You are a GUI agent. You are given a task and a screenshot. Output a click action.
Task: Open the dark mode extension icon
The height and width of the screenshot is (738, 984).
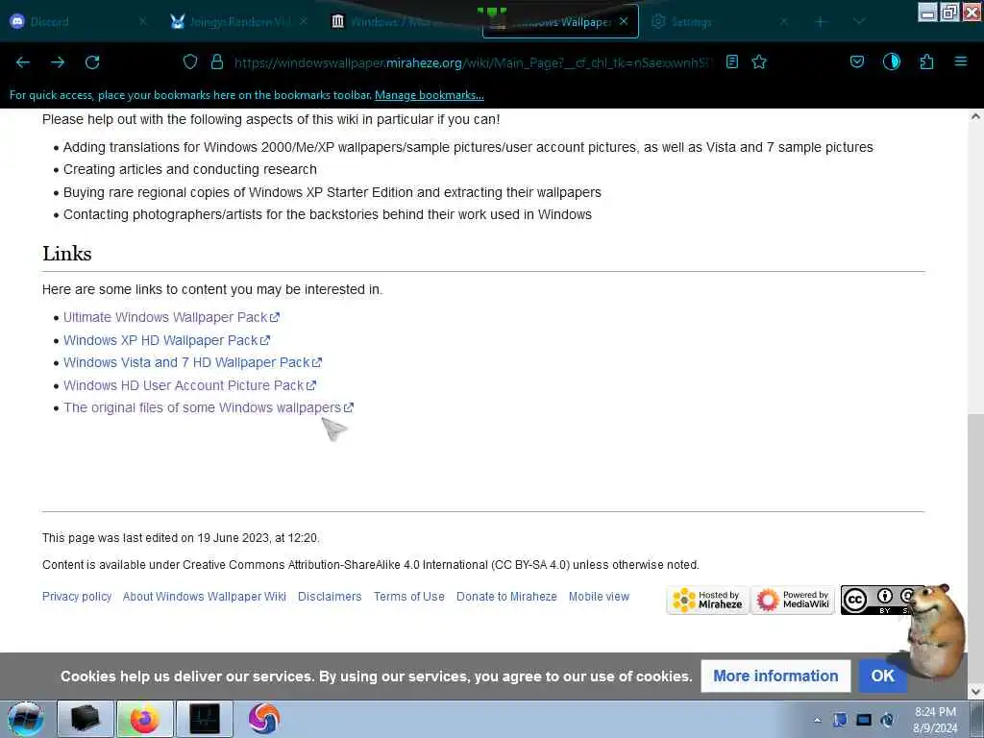pyautogui.click(x=891, y=61)
